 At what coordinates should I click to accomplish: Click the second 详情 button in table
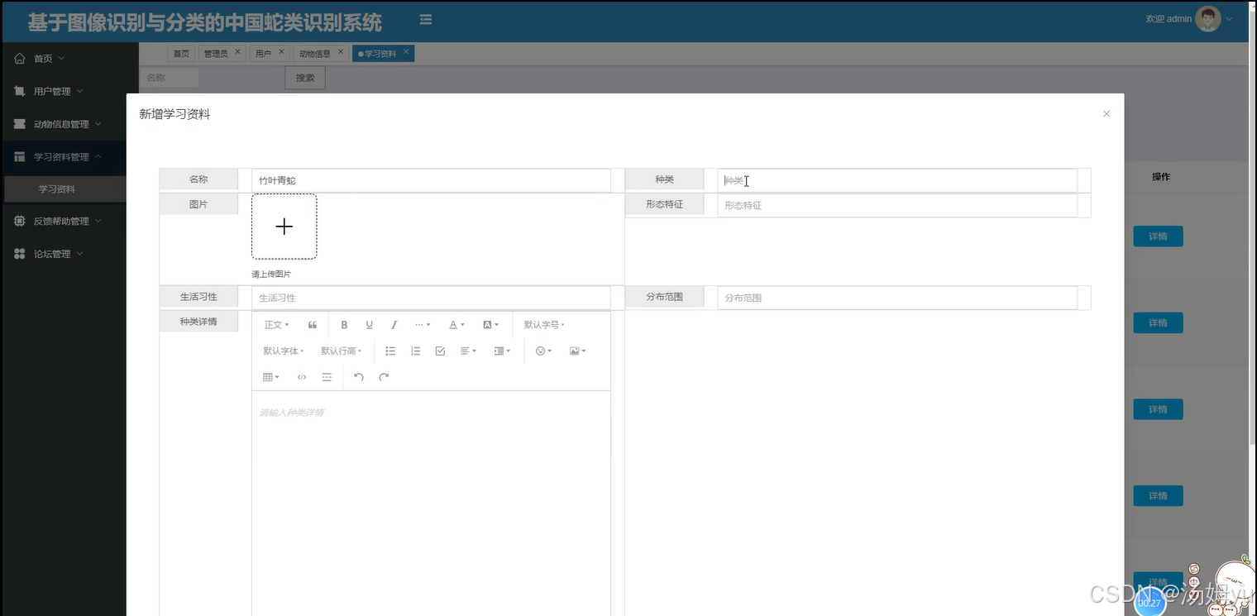[1158, 322]
